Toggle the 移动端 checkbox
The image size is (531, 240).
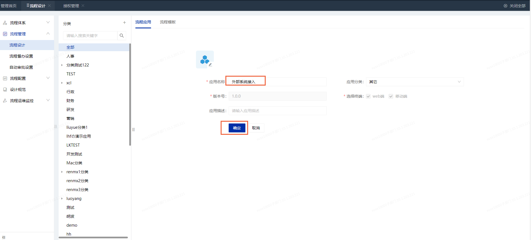(391, 96)
